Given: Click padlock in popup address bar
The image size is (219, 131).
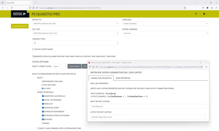Looking at the screenshot, I should (93, 67).
